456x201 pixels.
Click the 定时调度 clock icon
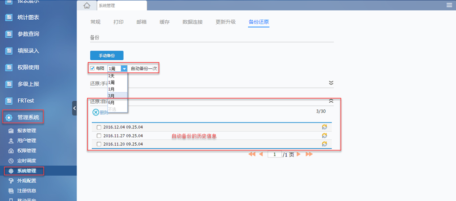11,160
